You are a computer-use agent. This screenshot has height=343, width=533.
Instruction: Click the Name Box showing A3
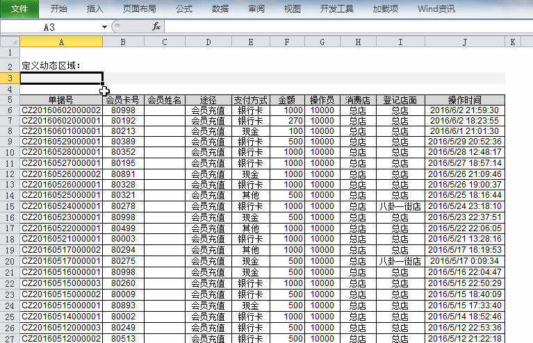click(x=49, y=27)
